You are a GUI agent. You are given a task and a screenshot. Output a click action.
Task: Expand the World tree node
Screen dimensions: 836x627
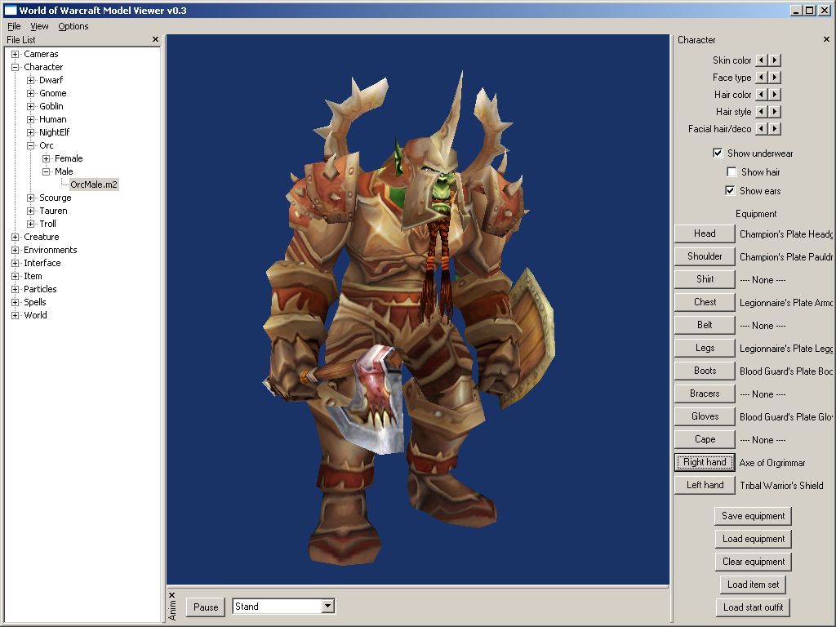pyautogui.click(x=16, y=315)
